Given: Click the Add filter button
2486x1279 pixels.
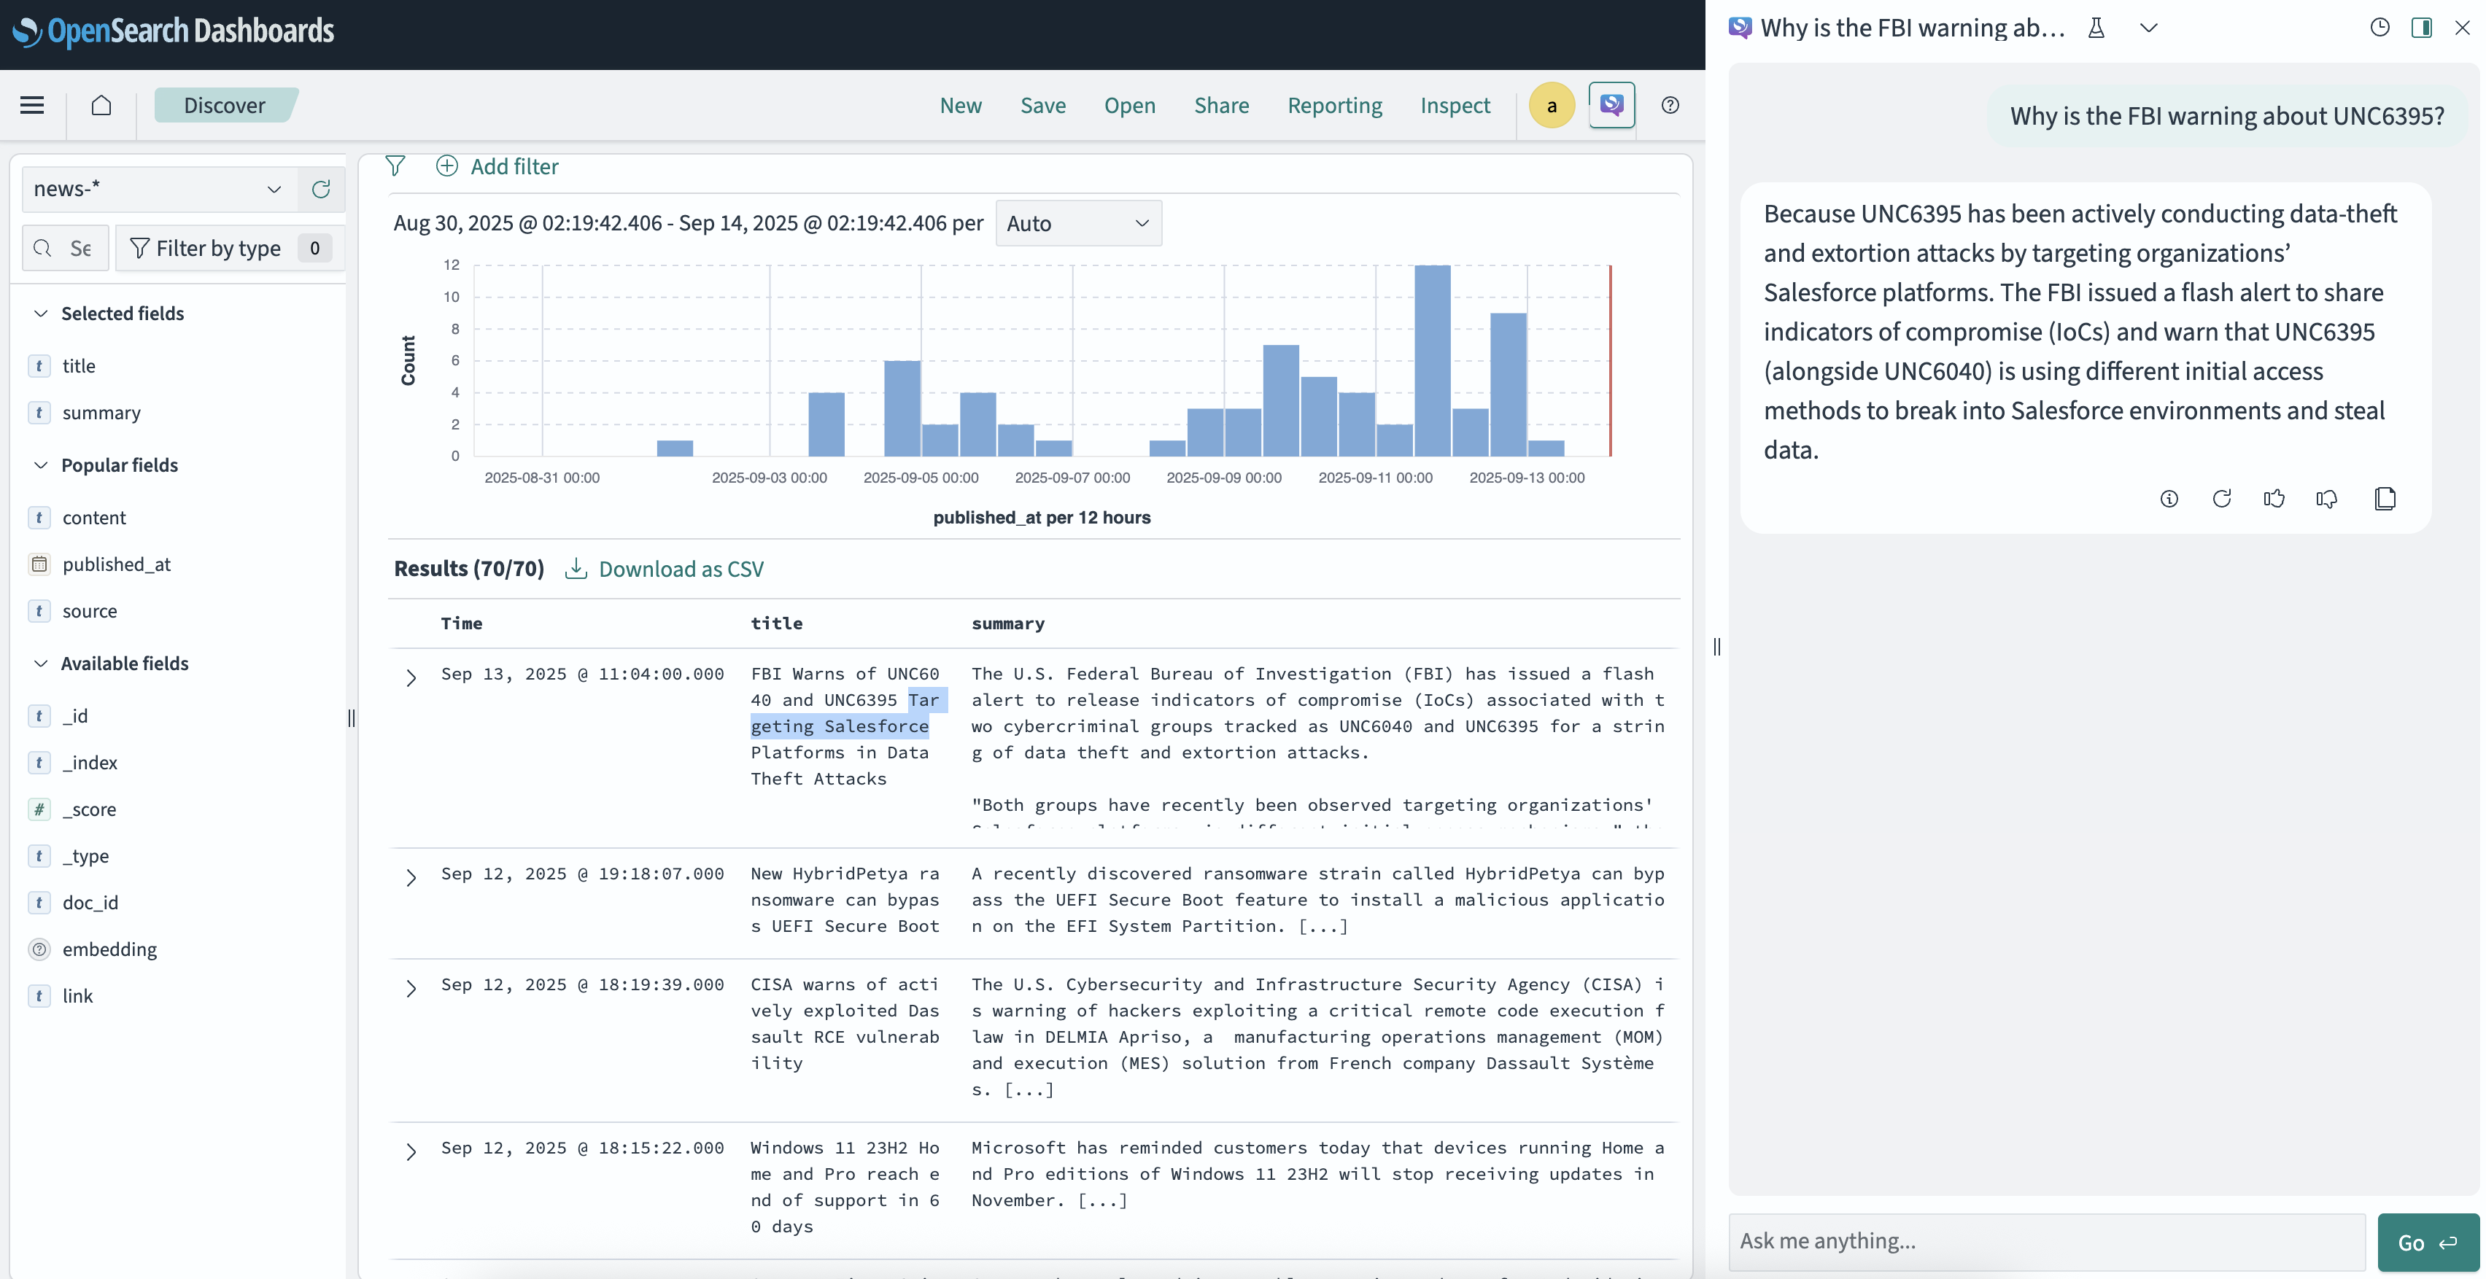Looking at the screenshot, I should pos(498,167).
